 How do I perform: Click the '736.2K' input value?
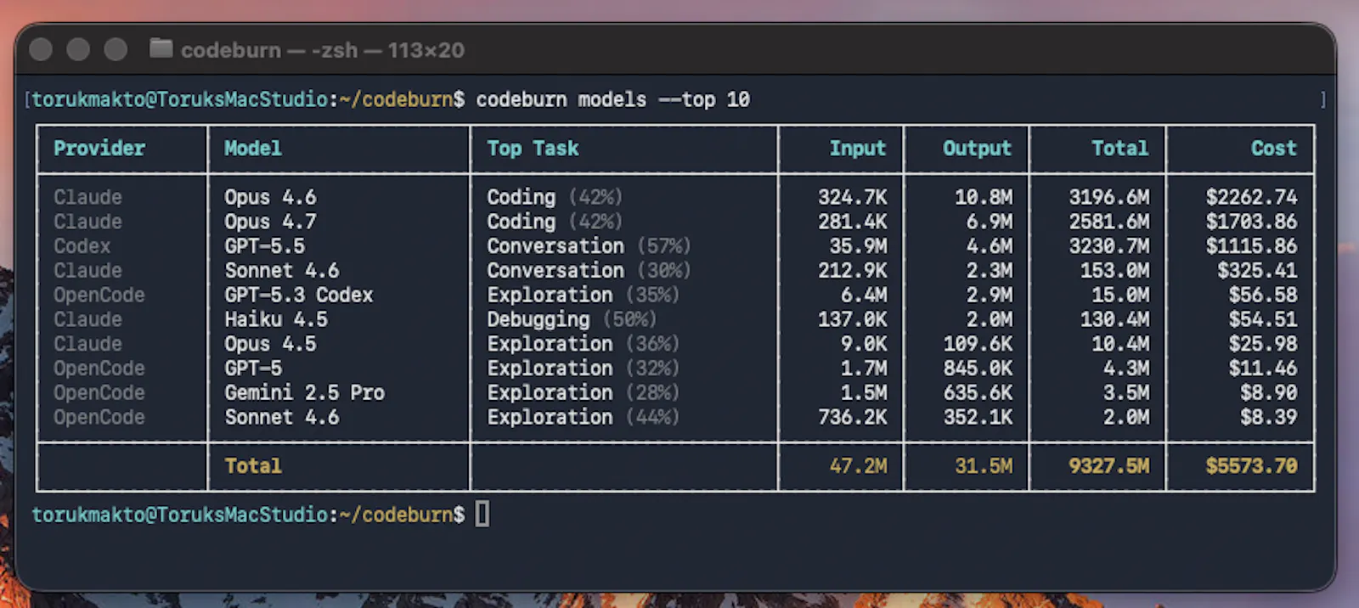pos(853,417)
